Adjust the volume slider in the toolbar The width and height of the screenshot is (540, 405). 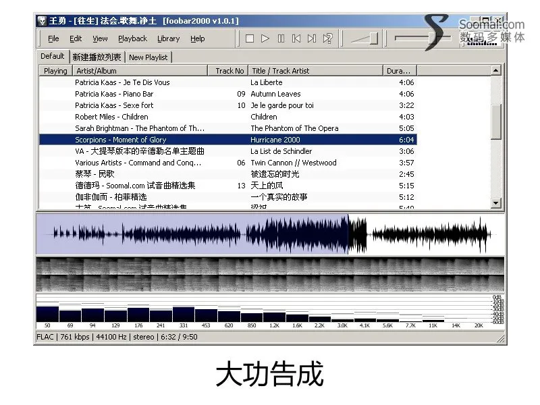(x=364, y=38)
